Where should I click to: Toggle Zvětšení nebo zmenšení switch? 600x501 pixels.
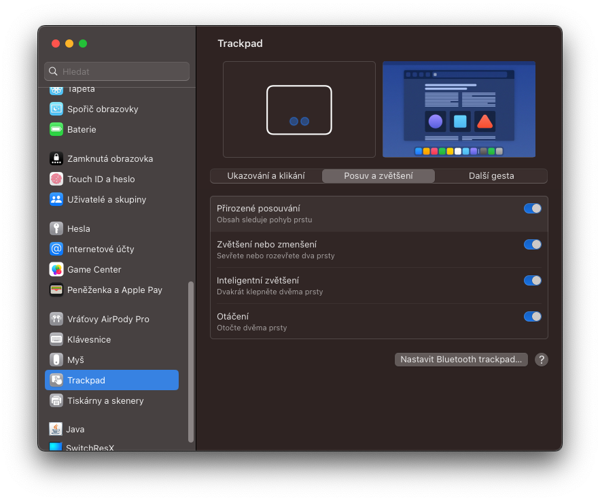pos(532,245)
